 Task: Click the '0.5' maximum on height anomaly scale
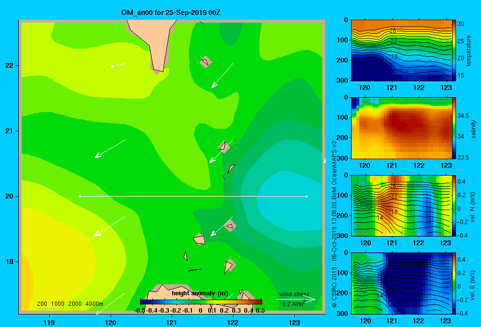click(x=260, y=311)
